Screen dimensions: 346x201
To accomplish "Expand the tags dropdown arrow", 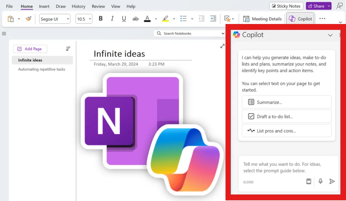I will [233, 19].
